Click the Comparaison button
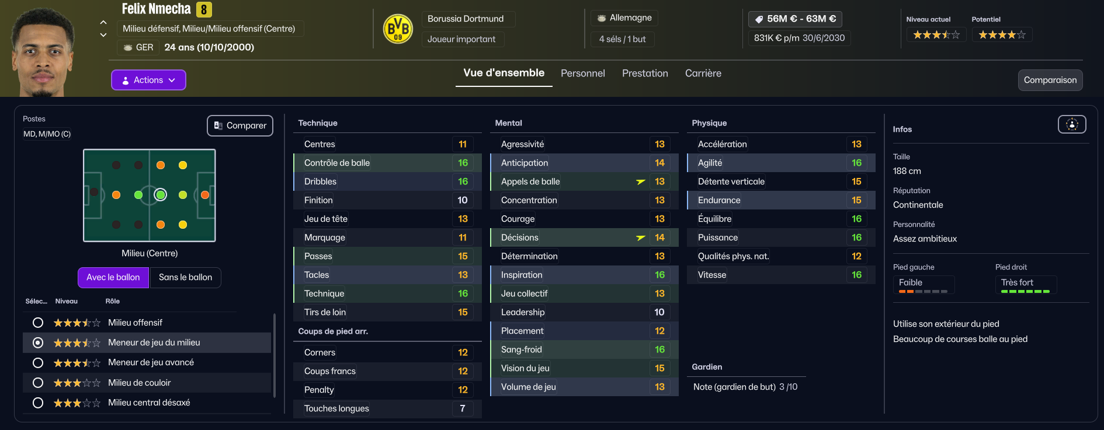 1050,81
